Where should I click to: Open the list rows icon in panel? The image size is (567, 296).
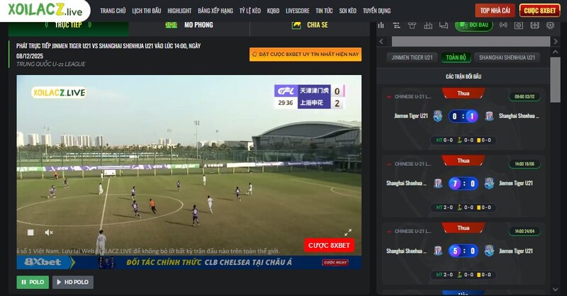tap(397, 25)
